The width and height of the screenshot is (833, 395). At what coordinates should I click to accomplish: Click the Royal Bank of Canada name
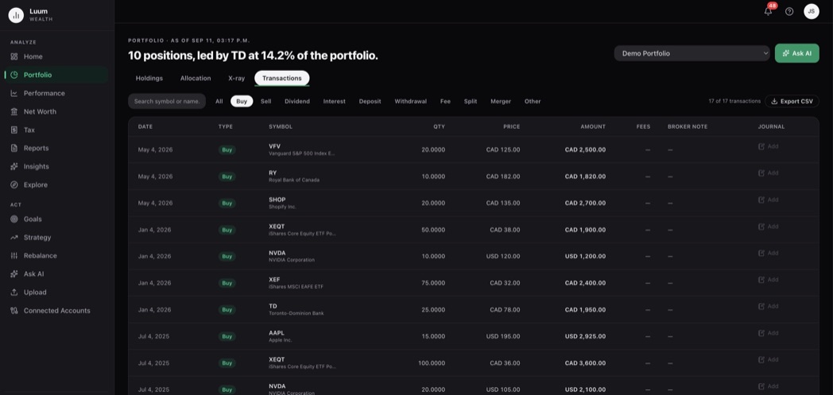pos(294,180)
